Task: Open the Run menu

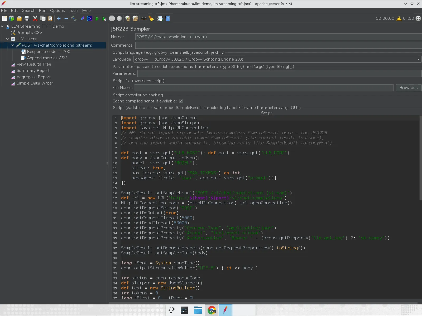Action: click(x=42, y=11)
